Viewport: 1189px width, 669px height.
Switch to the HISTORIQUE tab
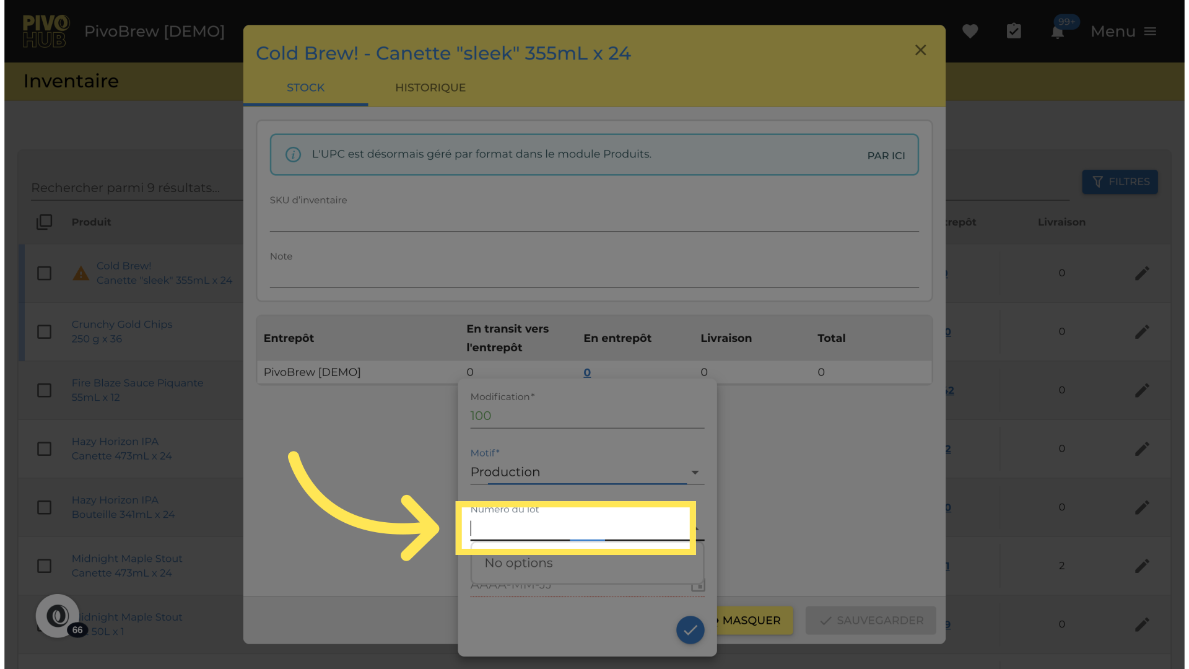[430, 88]
